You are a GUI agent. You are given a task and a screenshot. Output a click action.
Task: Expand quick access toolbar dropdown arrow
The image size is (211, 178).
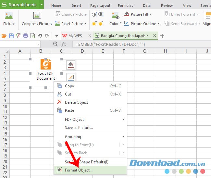[x=57, y=36]
